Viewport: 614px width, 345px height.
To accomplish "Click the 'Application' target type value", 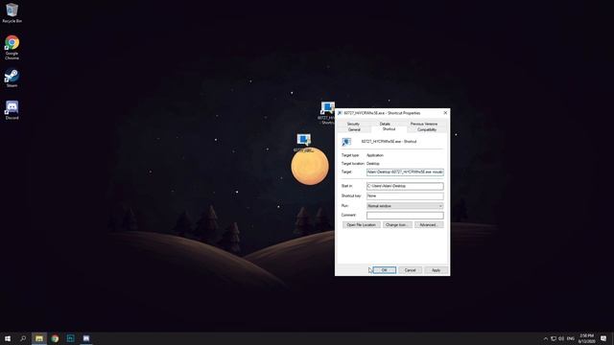I will click(x=375, y=155).
